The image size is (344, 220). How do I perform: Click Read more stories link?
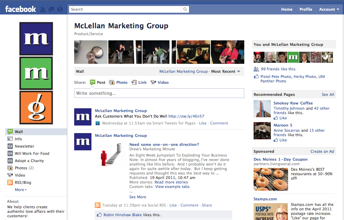pyautogui.click(x=171, y=182)
